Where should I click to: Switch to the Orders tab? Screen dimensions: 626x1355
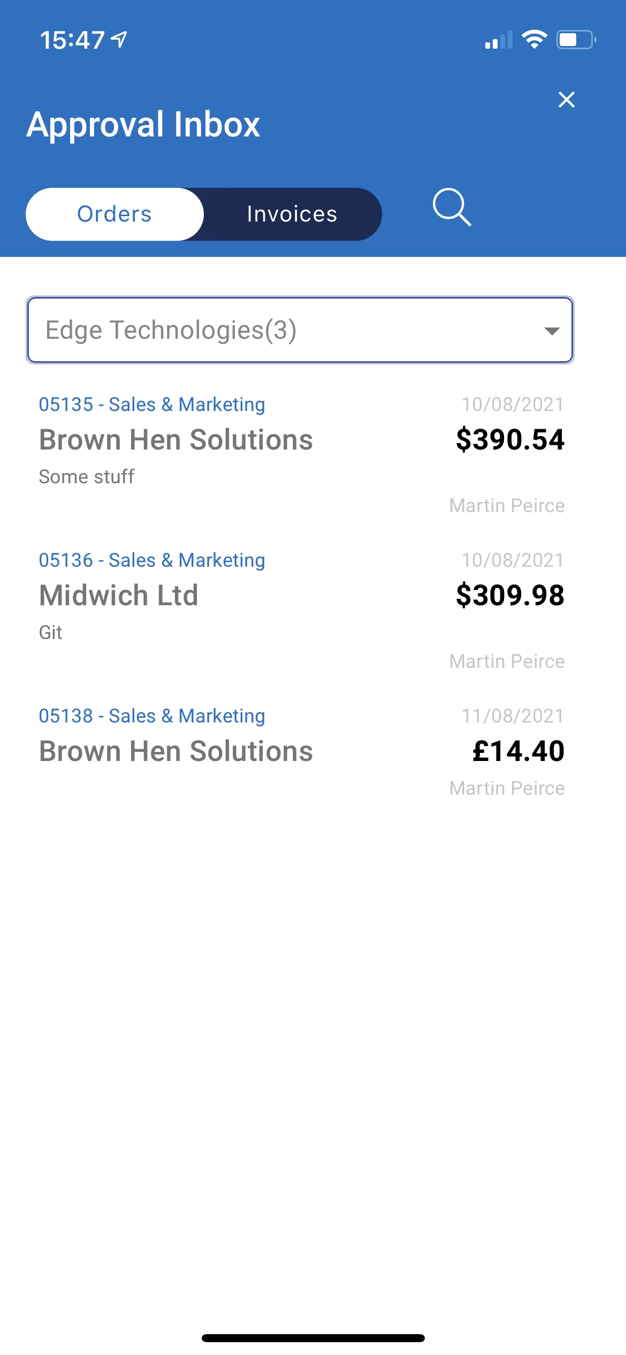(114, 214)
